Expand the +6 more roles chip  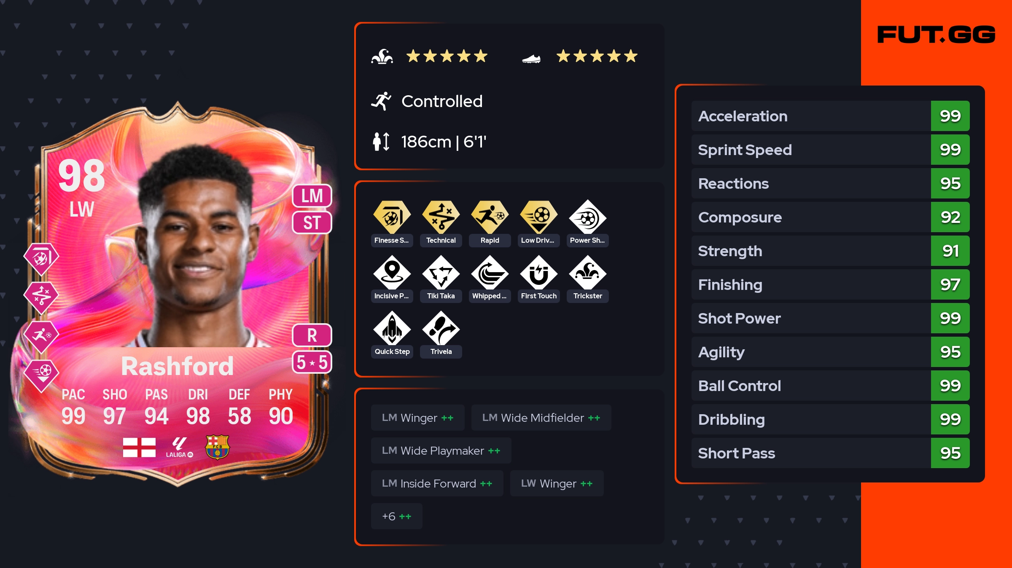click(396, 516)
